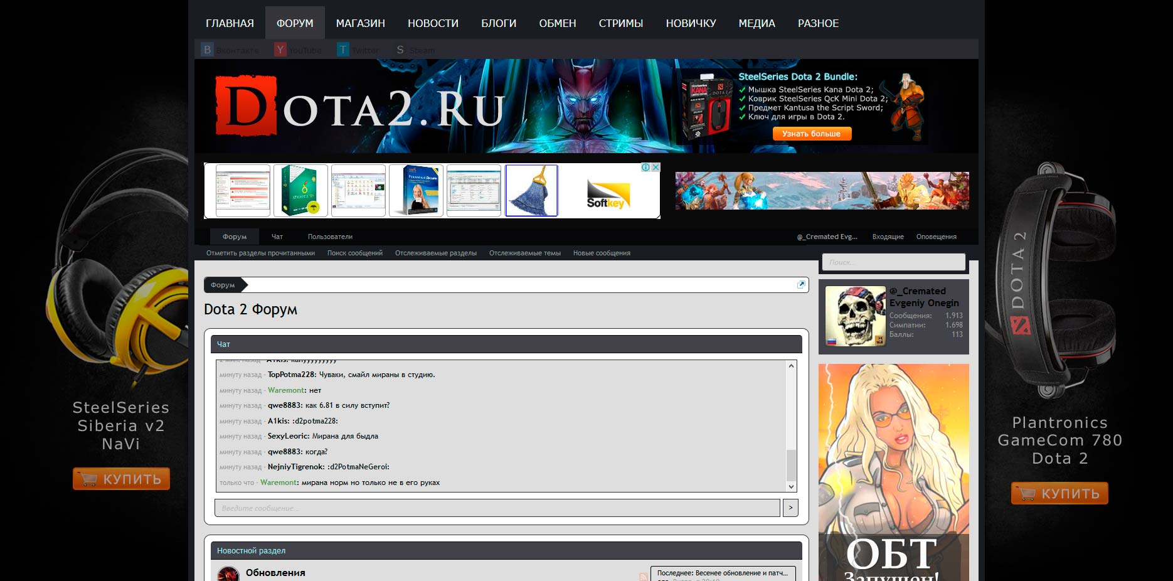Screen dimensions: 1173x581
Task: Click the skull user avatar
Action: [x=855, y=316]
